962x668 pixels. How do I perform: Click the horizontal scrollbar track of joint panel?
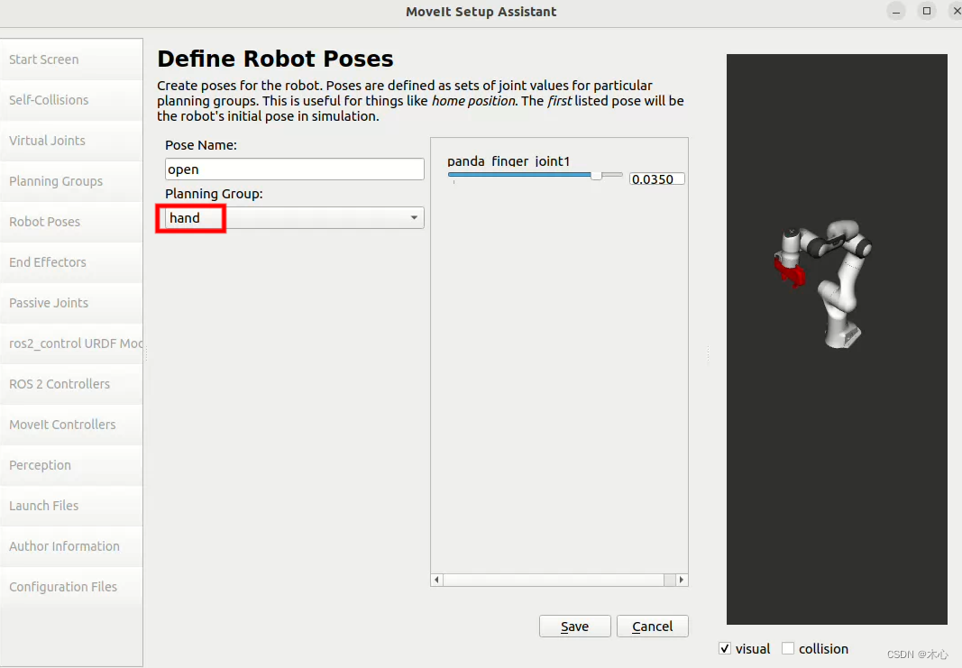click(559, 580)
